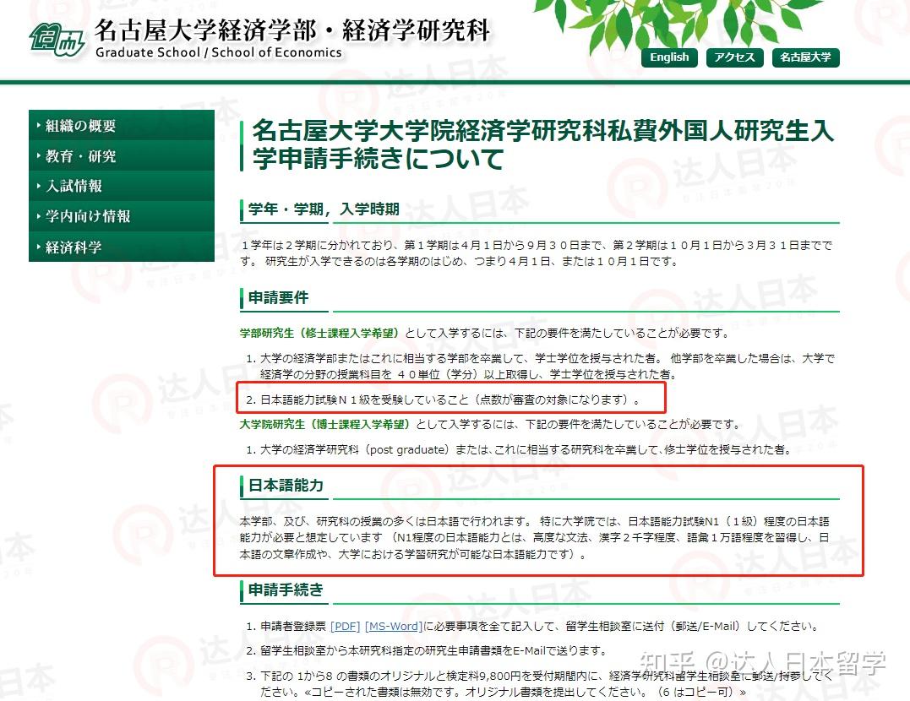Open the アクセス page button
Viewport: 910px width, 701px height.
point(734,57)
